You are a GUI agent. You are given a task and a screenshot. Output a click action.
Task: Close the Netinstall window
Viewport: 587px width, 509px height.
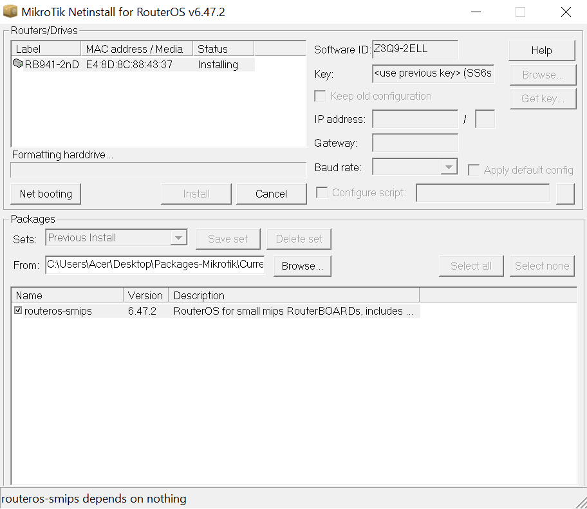[566, 12]
